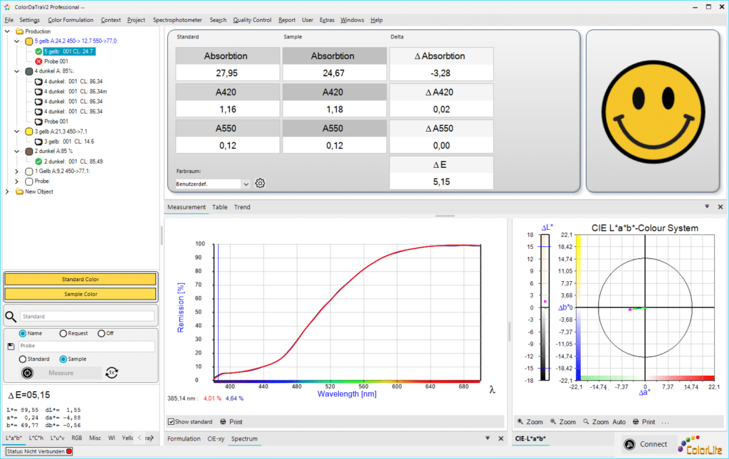
Task: Collapse the 2 dunkel A:85 % node
Action: 17,152
